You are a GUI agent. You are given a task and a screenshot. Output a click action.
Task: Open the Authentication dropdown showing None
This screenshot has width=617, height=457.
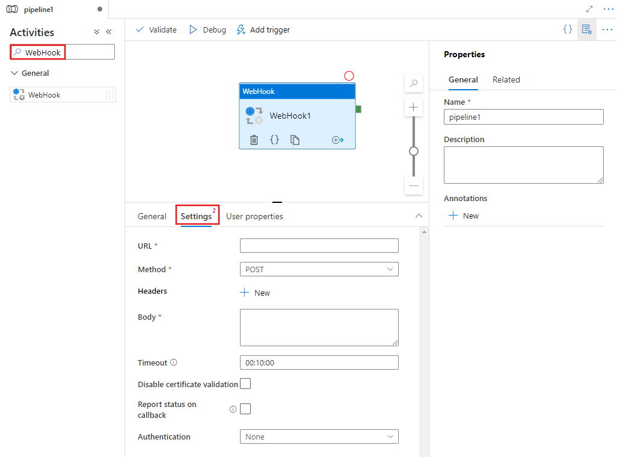click(319, 436)
